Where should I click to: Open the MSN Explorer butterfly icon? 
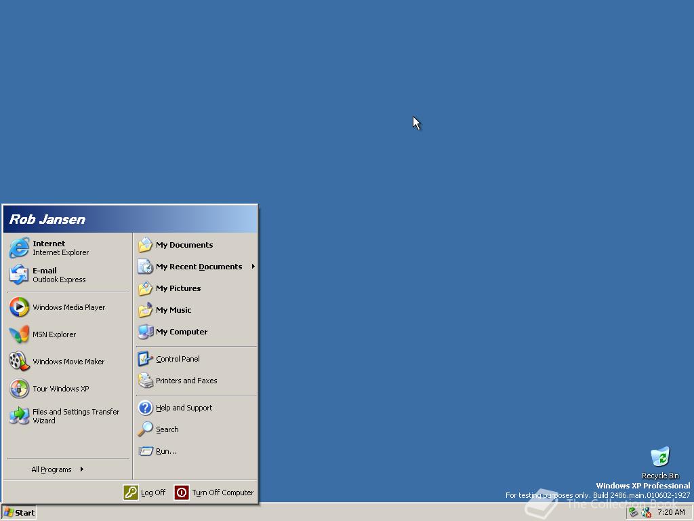coord(19,334)
